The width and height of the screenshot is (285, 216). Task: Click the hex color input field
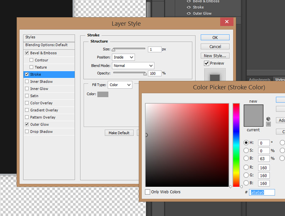point(262,192)
